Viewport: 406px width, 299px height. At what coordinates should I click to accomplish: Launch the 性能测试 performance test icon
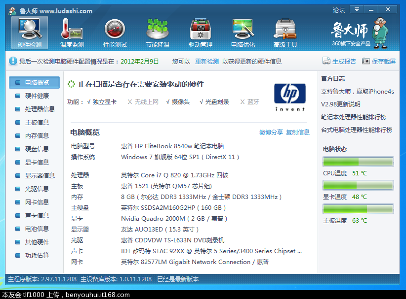coord(115,33)
